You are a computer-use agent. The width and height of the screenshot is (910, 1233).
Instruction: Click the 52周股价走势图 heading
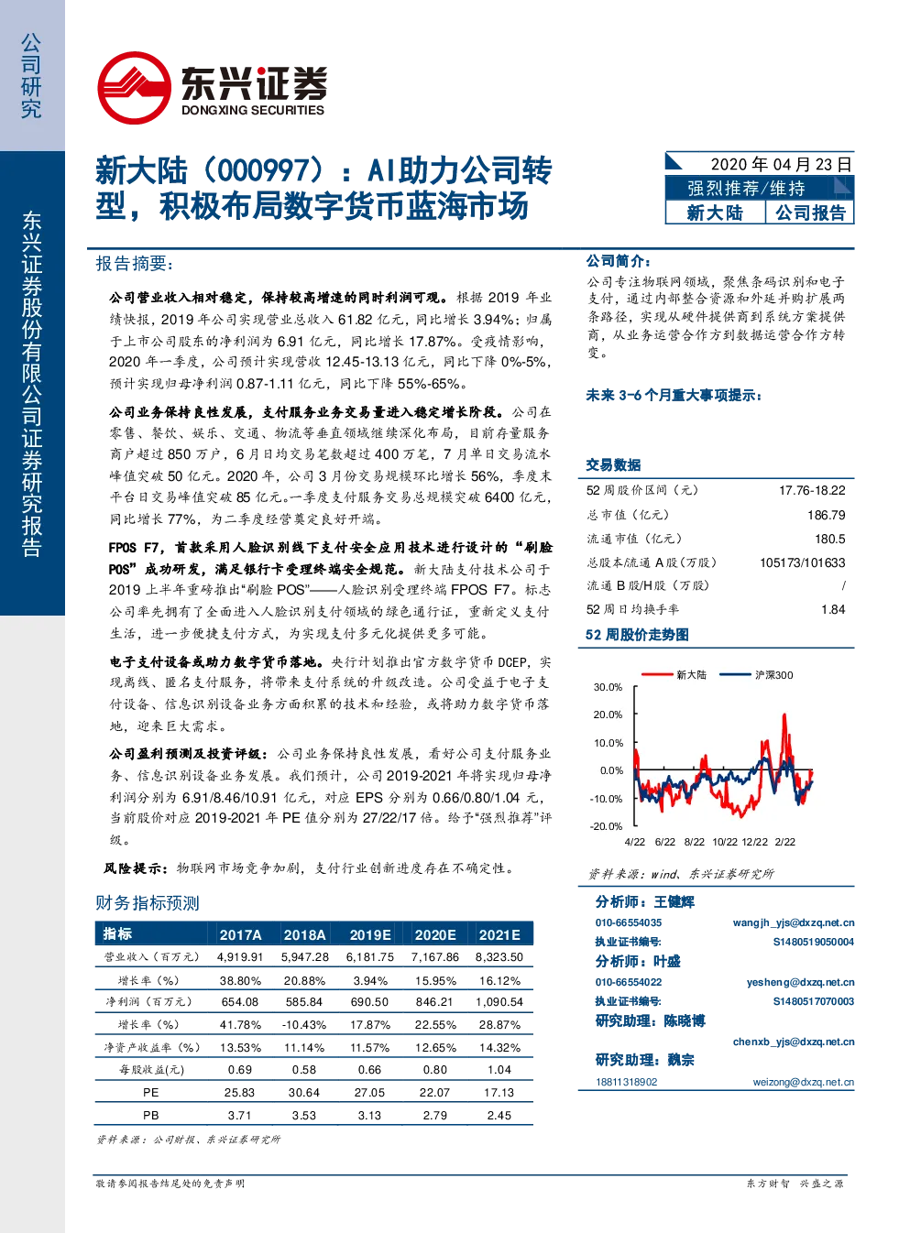coord(637,635)
